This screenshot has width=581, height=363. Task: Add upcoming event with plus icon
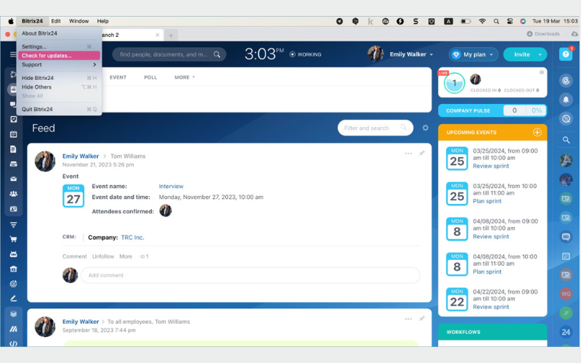[x=537, y=132]
